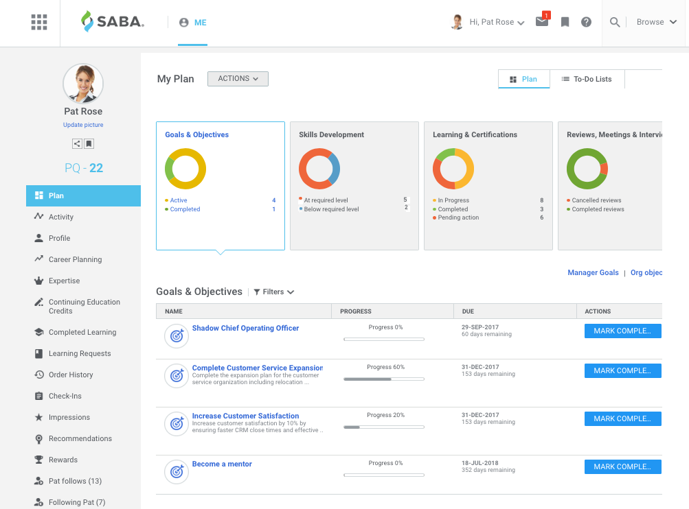Click the Impressions star icon

pos(39,417)
